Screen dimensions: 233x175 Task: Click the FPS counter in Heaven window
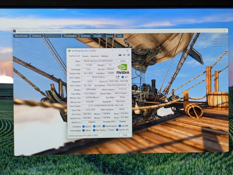coord(222,35)
